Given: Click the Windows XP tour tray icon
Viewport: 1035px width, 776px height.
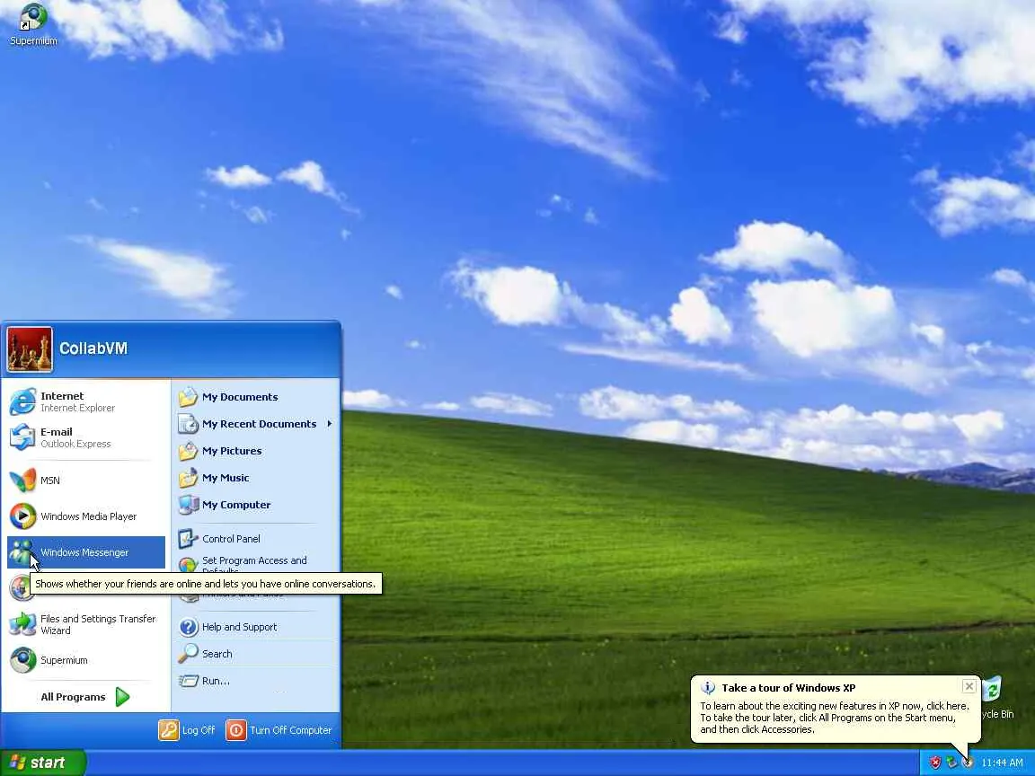Looking at the screenshot, I should [x=968, y=763].
